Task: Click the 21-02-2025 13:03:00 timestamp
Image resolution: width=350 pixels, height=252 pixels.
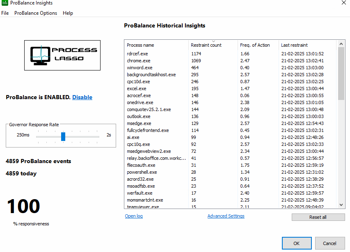Action: 302,68
